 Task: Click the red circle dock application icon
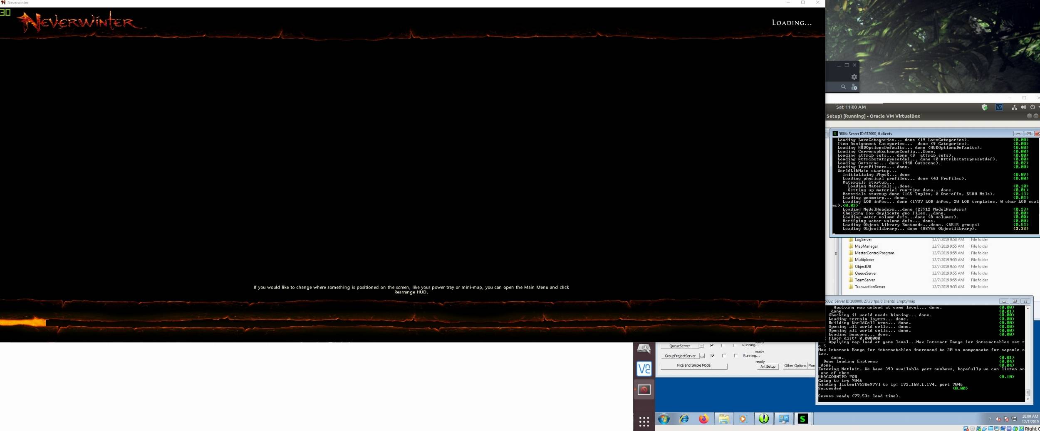click(644, 389)
